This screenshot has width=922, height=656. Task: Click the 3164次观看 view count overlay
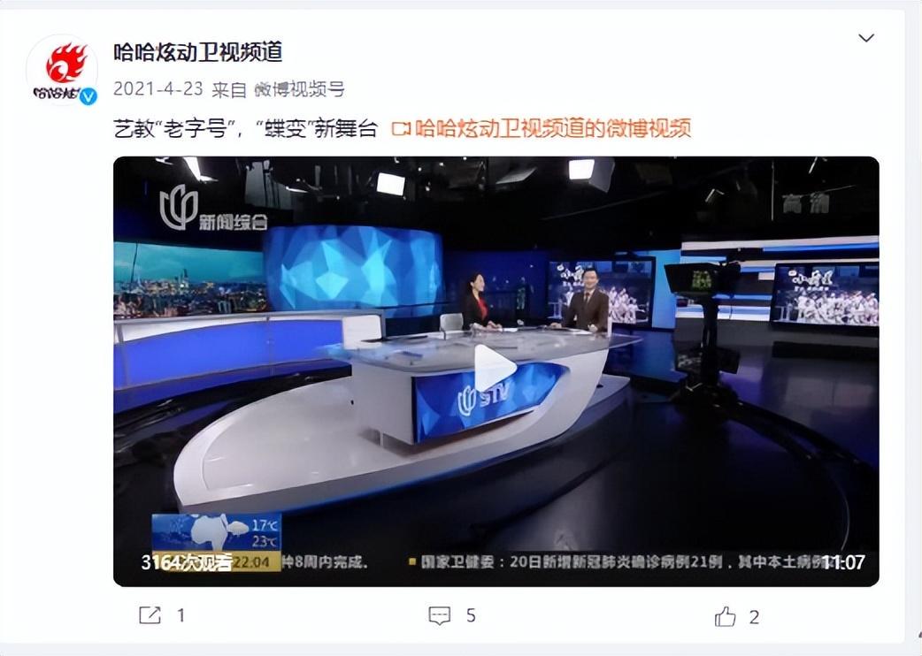point(187,562)
